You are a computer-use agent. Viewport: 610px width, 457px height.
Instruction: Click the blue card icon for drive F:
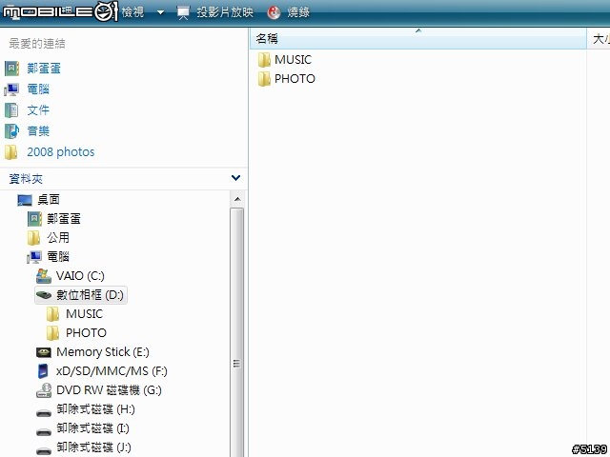[x=43, y=371]
